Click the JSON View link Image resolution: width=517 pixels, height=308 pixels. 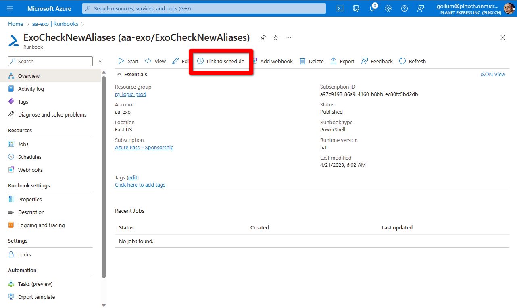(492, 74)
